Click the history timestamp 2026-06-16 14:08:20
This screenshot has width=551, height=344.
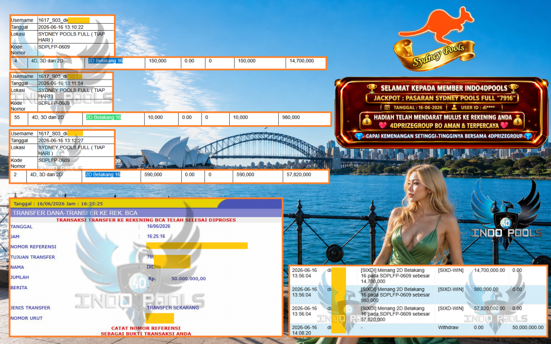(x=305, y=330)
